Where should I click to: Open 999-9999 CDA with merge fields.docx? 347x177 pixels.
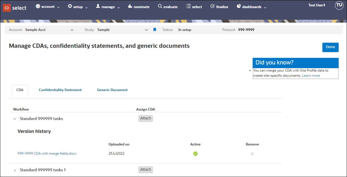[x=47, y=154]
